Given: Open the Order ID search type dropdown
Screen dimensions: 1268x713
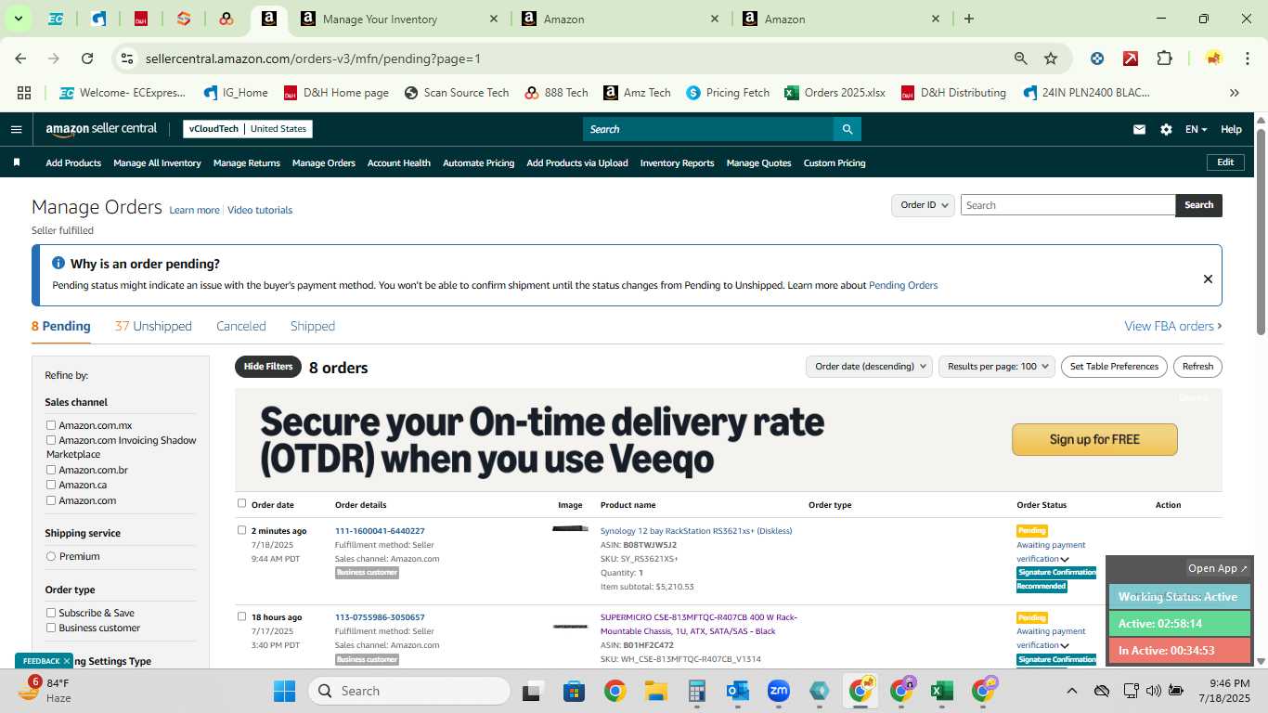Looking at the screenshot, I should coord(923,205).
